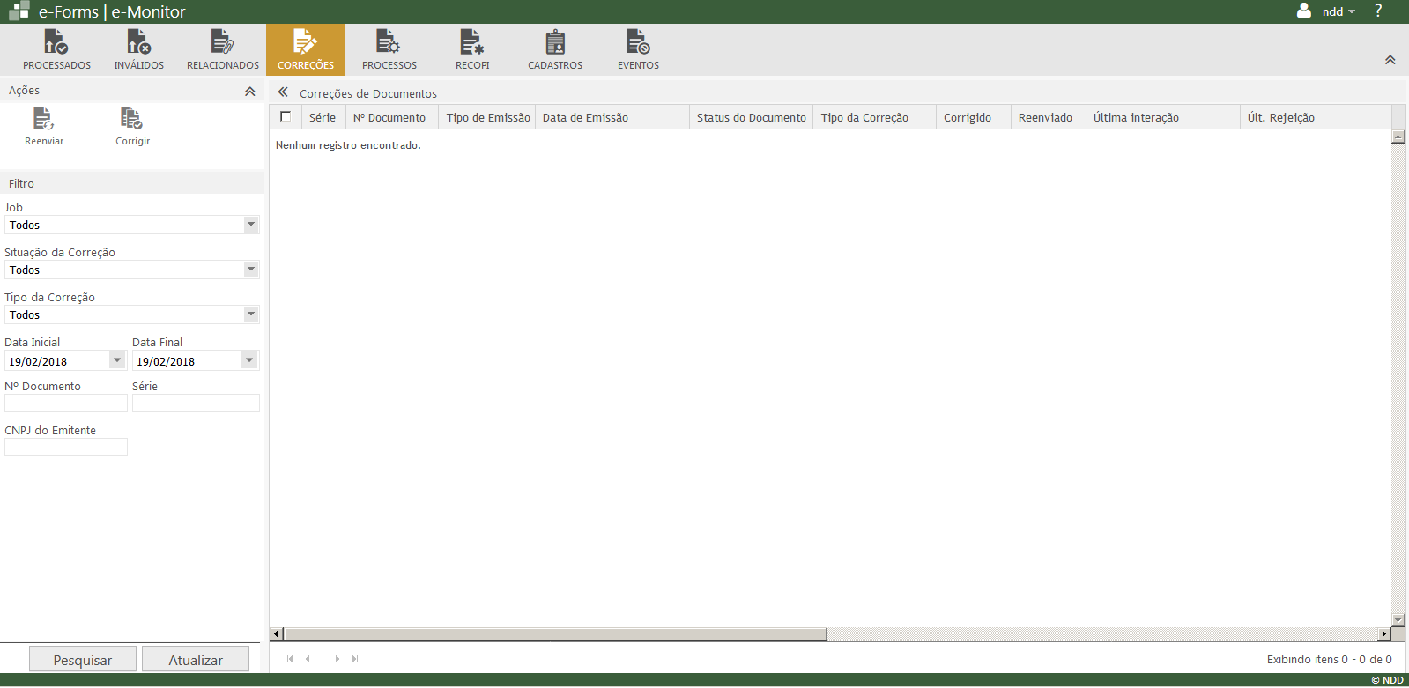Switch to the PROCESSADOS tab label
Viewport: 1409px width, 688px height.
[x=56, y=65]
